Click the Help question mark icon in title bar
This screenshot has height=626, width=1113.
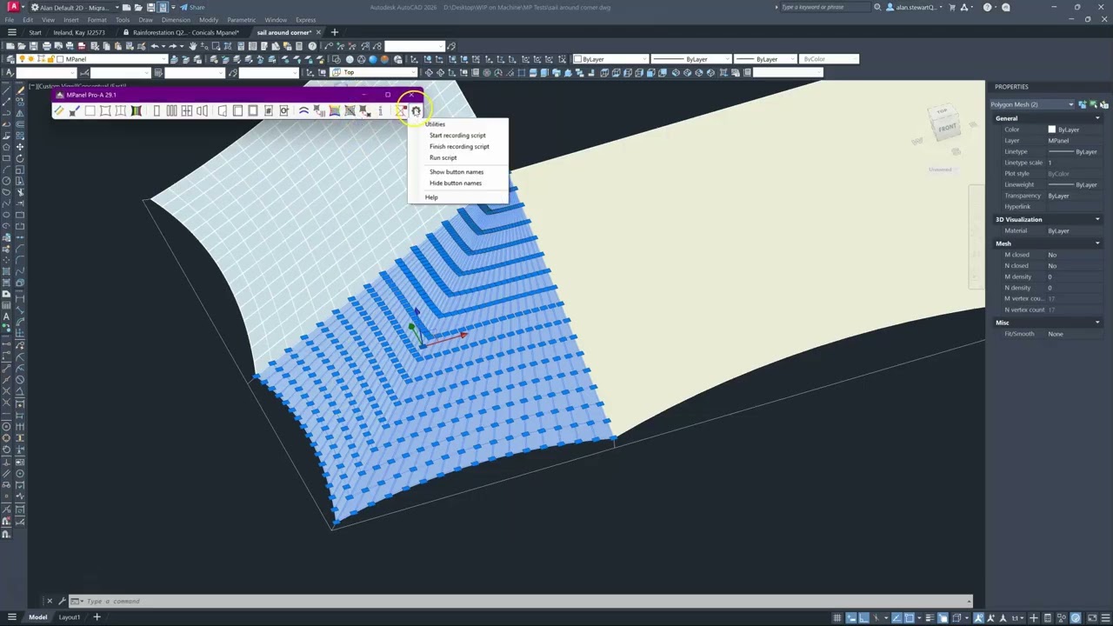click(987, 7)
